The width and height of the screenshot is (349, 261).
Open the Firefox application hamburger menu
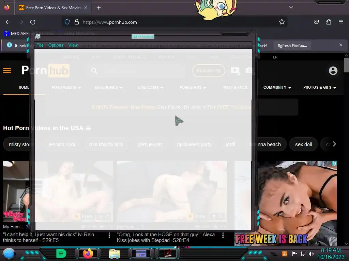(x=341, y=22)
